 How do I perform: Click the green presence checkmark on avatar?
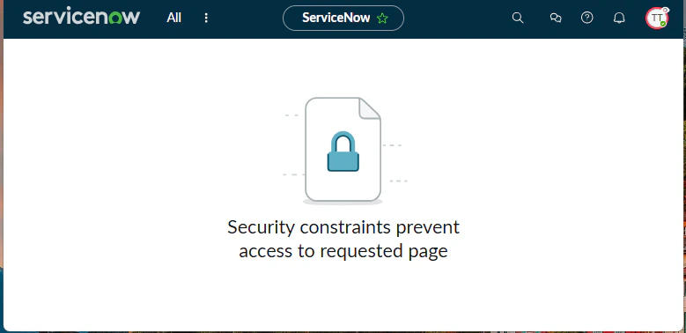click(663, 24)
